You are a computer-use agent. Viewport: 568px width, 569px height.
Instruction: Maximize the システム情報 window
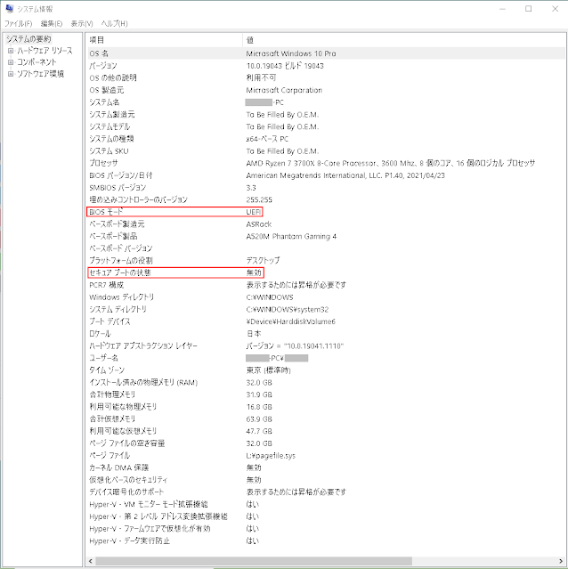pos(528,8)
